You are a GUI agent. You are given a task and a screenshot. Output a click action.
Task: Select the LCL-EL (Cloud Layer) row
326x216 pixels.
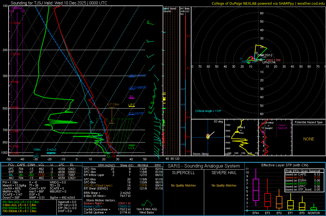click(x=123, y=185)
